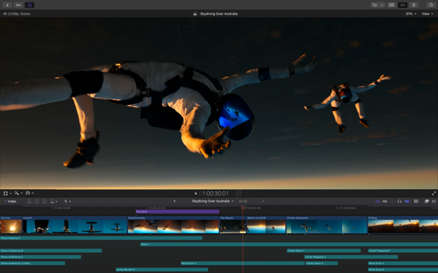Play the viewer with play button
Viewport: 438px width, 273px height.
click(x=196, y=193)
